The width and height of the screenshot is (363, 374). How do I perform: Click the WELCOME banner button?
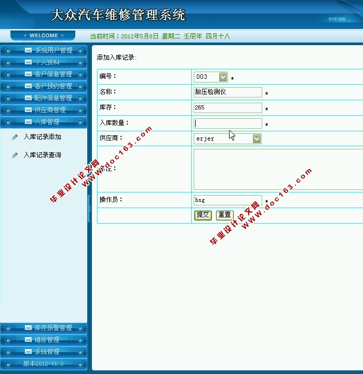[43, 36]
